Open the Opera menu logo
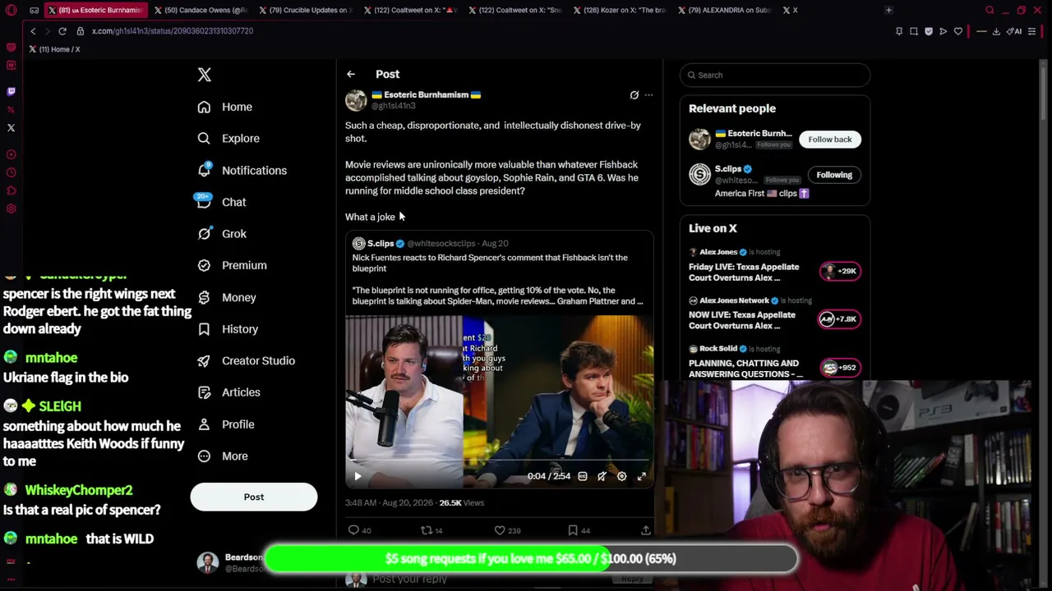Image resolution: width=1052 pixels, height=591 pixels. pos(11,10)
